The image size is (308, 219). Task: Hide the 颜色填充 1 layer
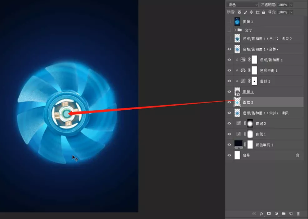pyautogui.click(x=229, y=144)
